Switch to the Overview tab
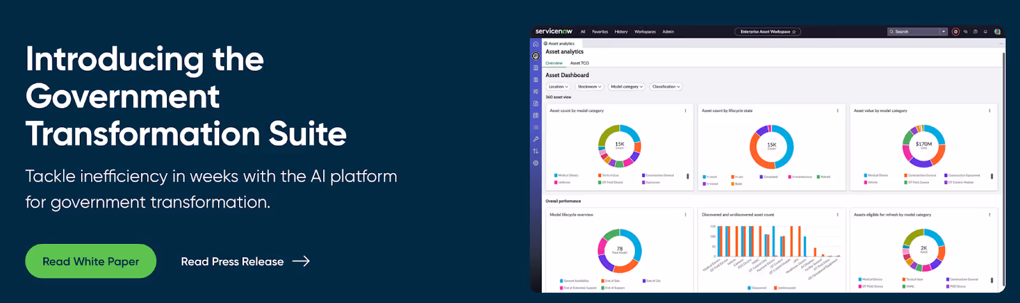Image resolution: width=1020 pixels, height=303 pixels. [x=554, y=63]
